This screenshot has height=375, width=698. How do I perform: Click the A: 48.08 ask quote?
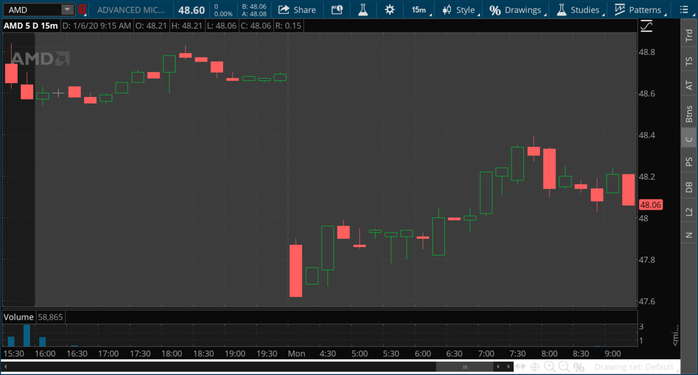pos(254,14)
